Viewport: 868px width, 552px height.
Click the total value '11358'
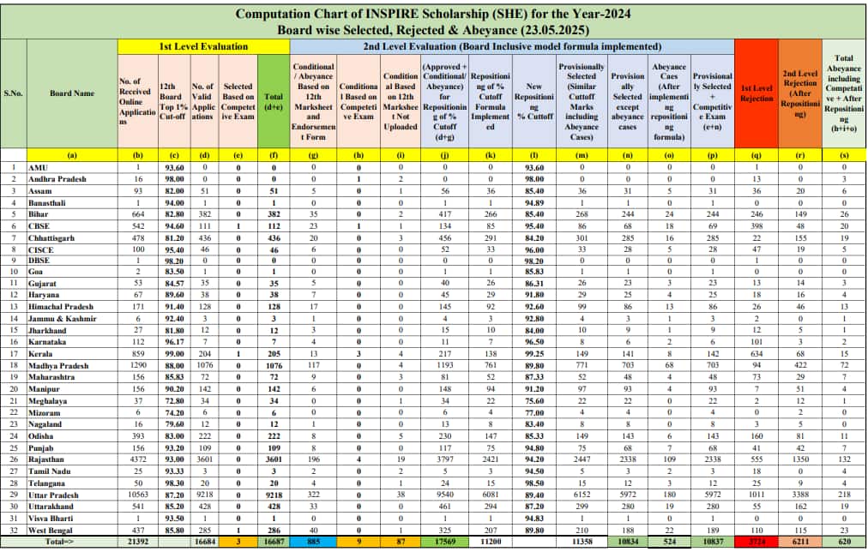click(x=582, y=542)
